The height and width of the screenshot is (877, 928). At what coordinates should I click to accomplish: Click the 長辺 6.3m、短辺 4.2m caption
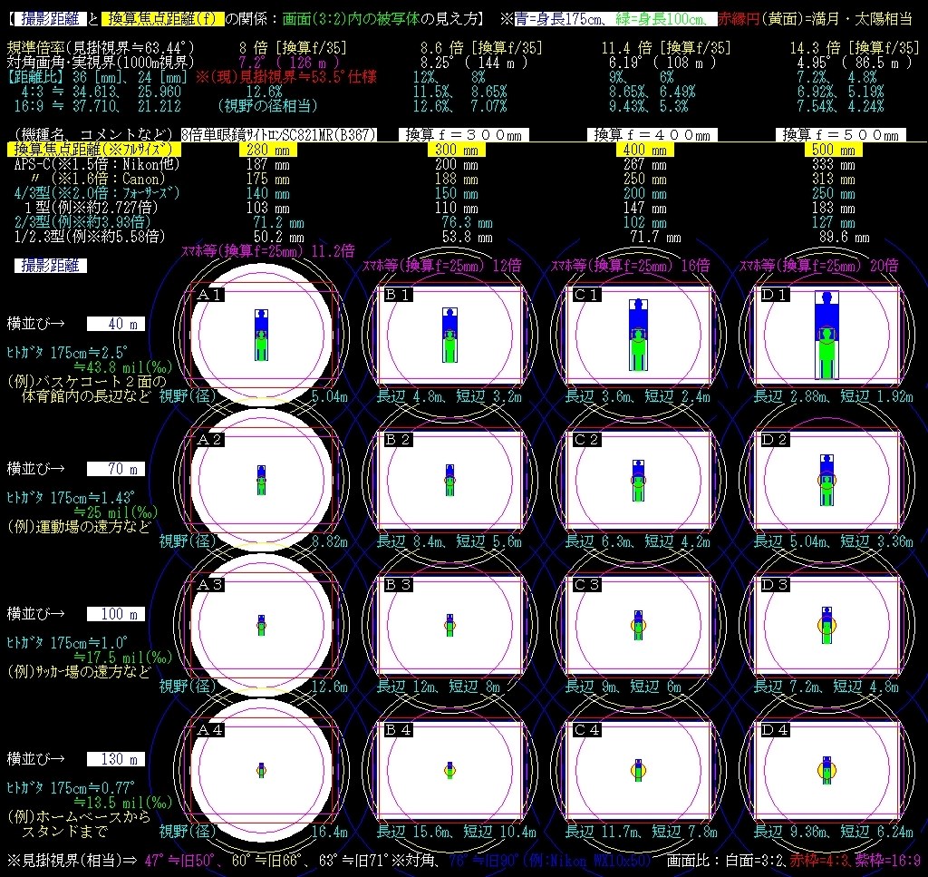coord(638,541)
